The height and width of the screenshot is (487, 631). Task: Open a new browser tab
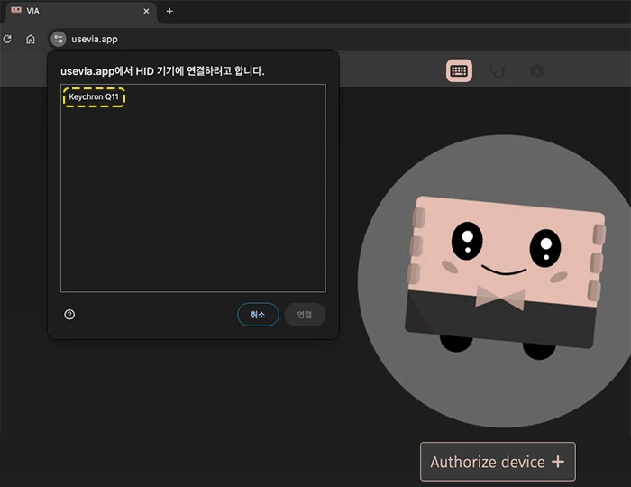pyautogui.click(x=169, y=11)
